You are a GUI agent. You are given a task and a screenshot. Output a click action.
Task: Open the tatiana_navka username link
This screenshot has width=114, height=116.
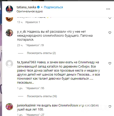[x=26, y=7]
